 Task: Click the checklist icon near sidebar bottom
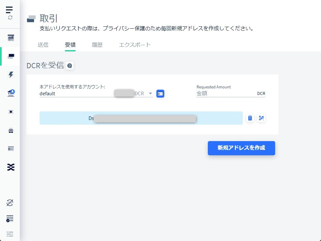click(10, 219)
